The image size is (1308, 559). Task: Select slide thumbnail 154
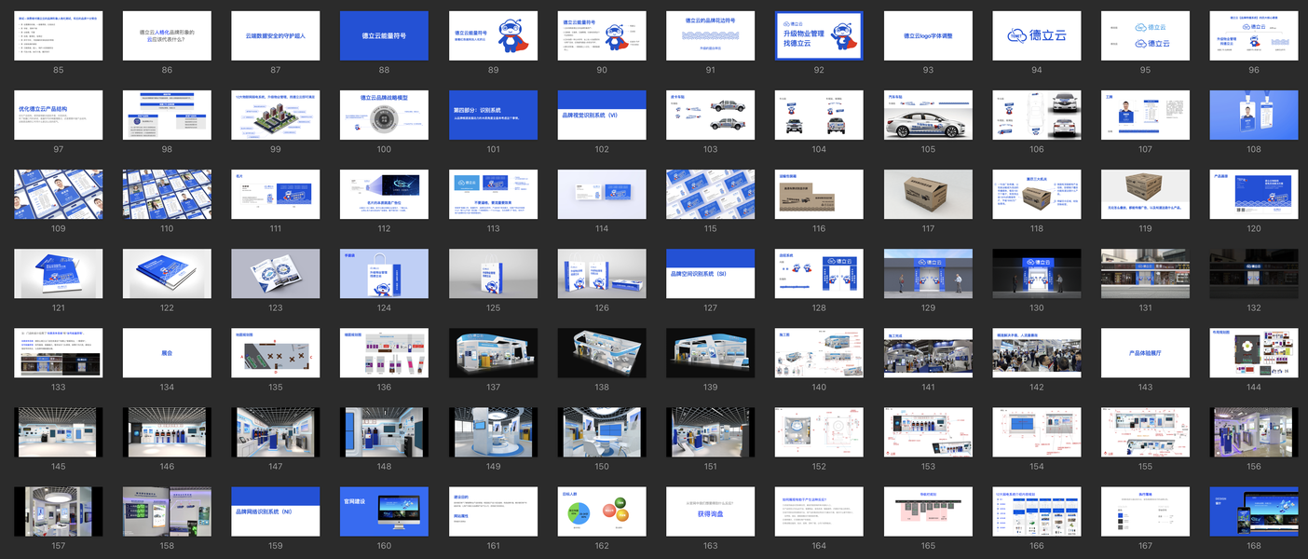point(1037,432)
